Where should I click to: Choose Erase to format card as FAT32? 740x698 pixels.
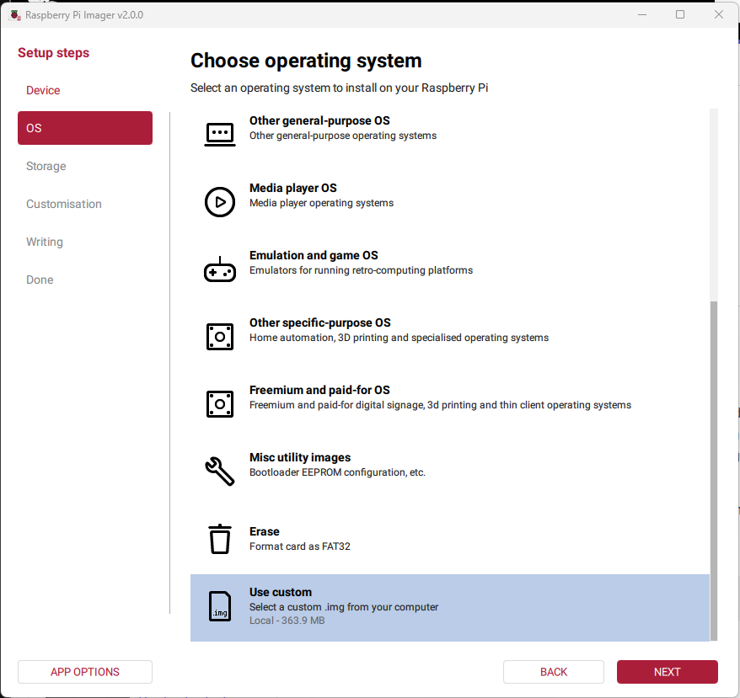point(450,539)
